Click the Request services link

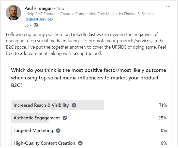tap(39, 19)
